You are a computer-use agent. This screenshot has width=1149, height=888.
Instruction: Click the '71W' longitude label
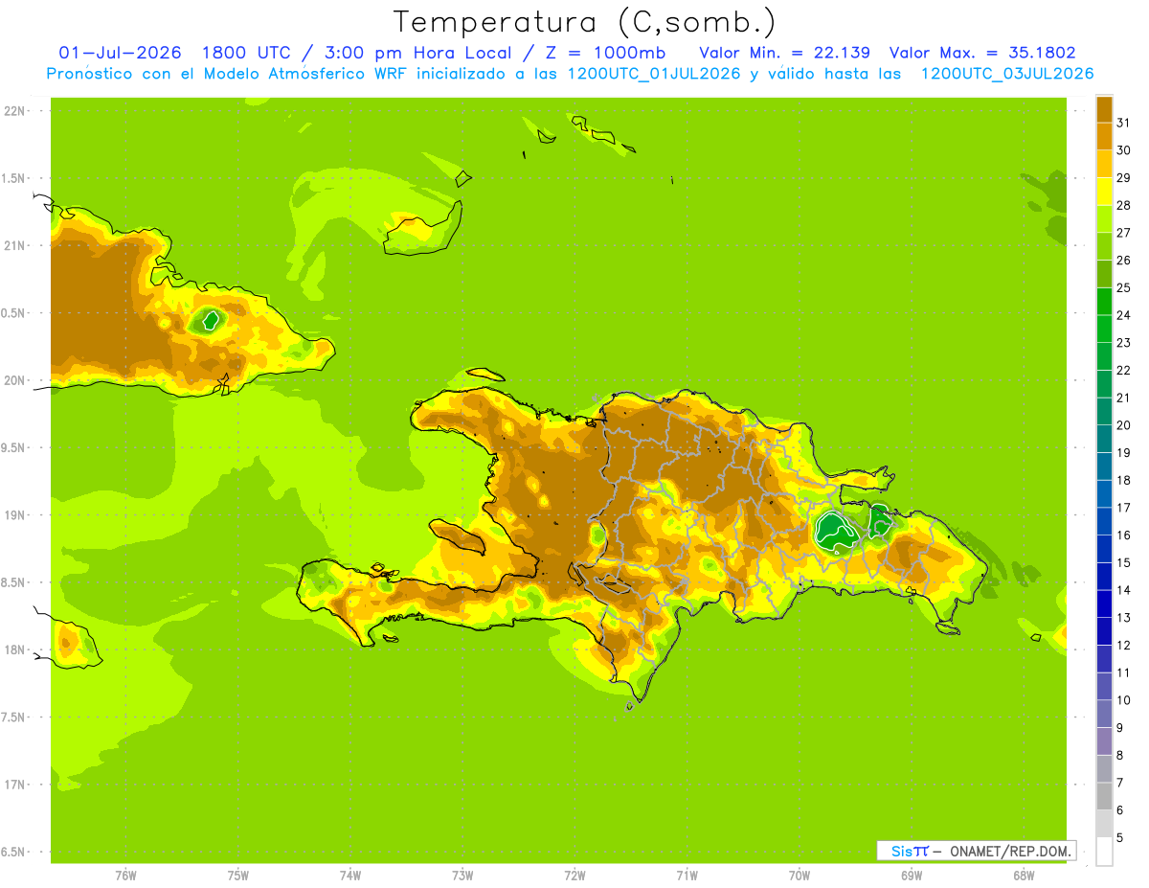pyautogui.click(x=687, y=876)
